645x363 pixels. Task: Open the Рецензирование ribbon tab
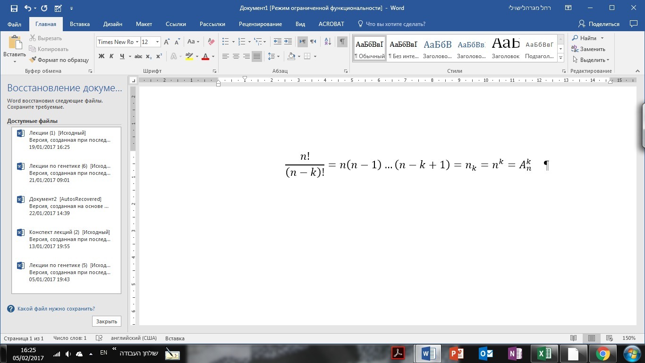tap(260, 24)
